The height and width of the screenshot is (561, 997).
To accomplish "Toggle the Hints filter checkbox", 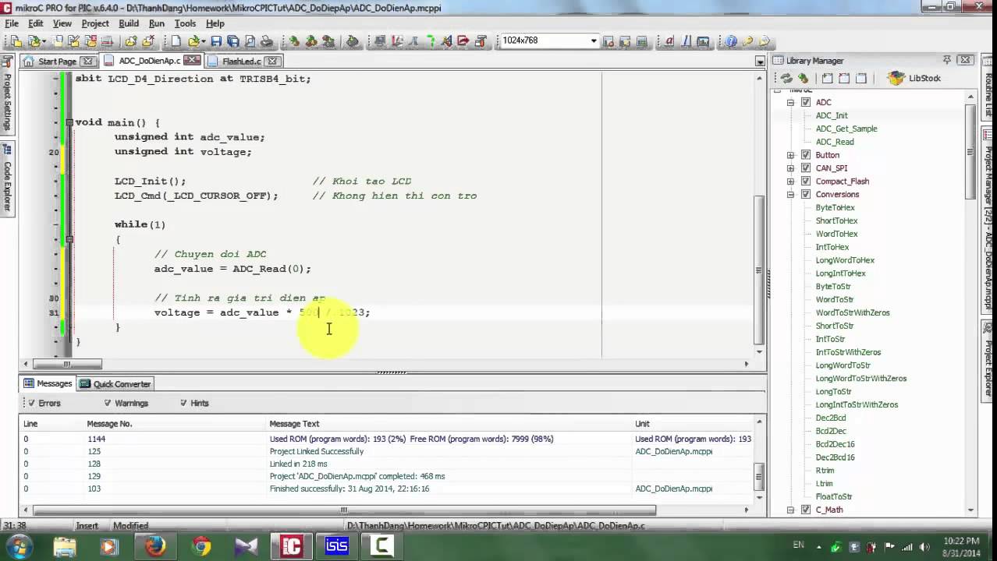I will pyautogui.click(x=183, y=403).
